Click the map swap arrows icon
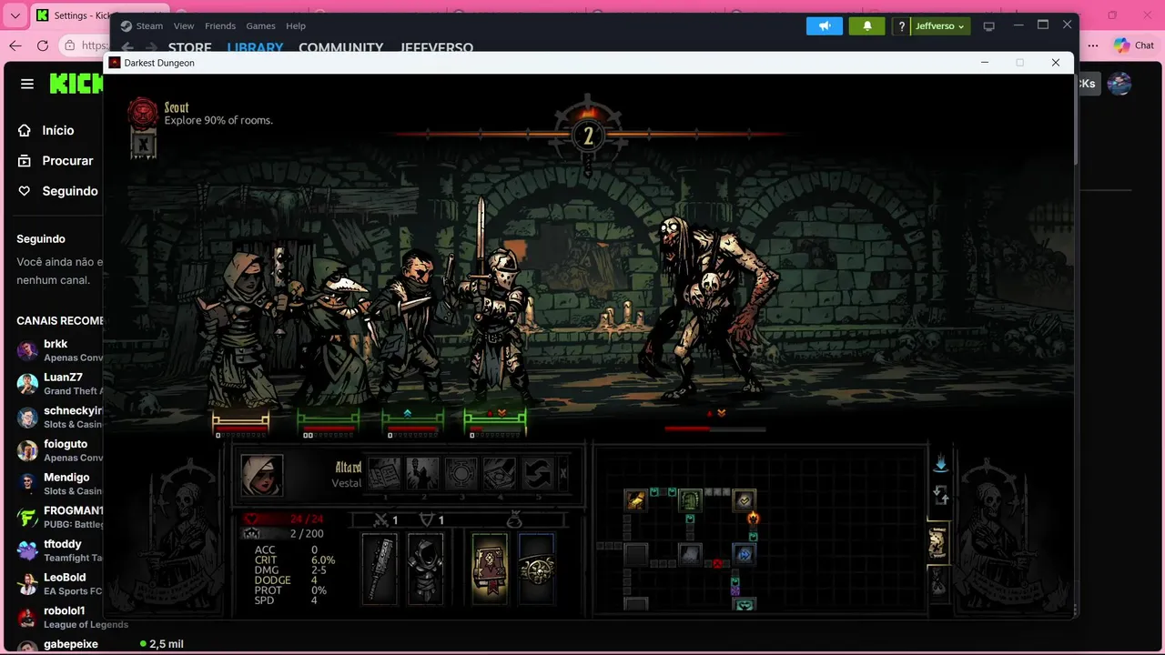 (941, 496)
